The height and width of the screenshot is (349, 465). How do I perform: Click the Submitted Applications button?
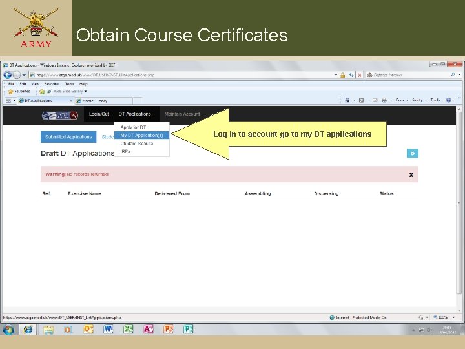coord(68,137)
